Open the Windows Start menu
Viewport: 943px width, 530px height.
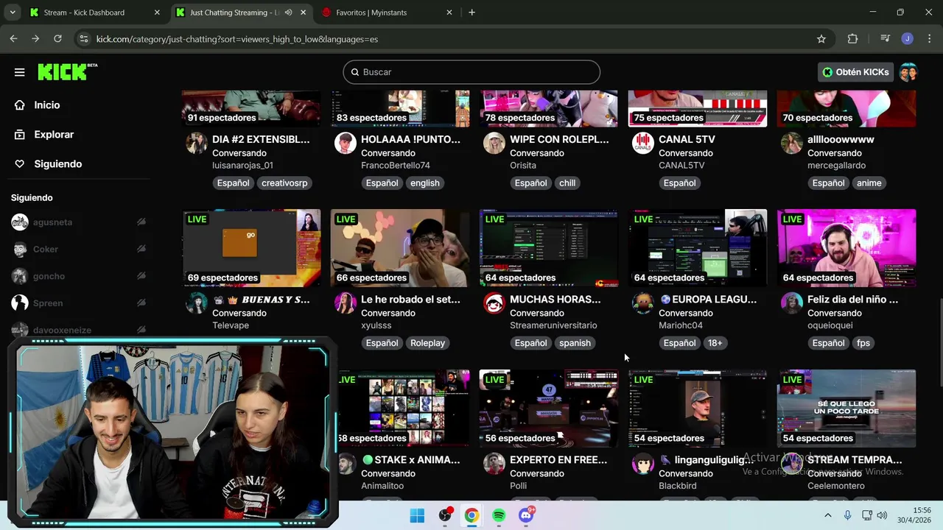(417, 515)
